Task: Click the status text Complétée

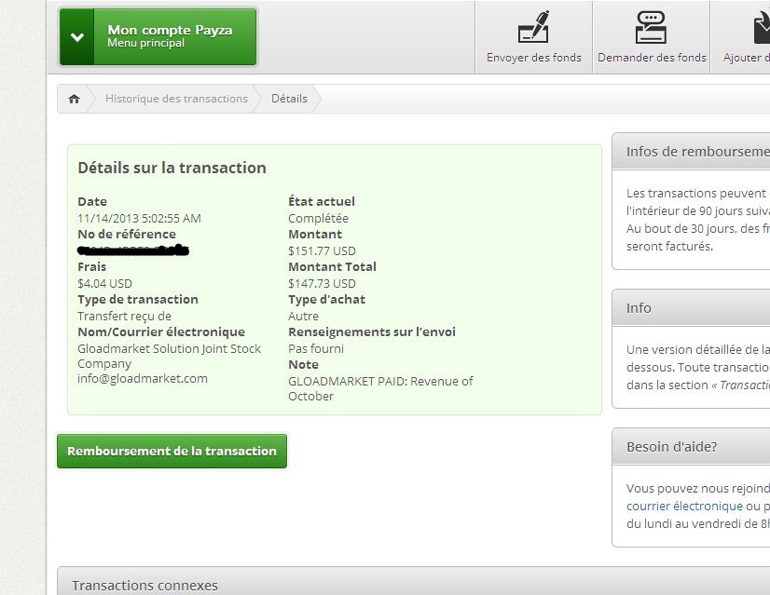Action: tap(318, 218)
